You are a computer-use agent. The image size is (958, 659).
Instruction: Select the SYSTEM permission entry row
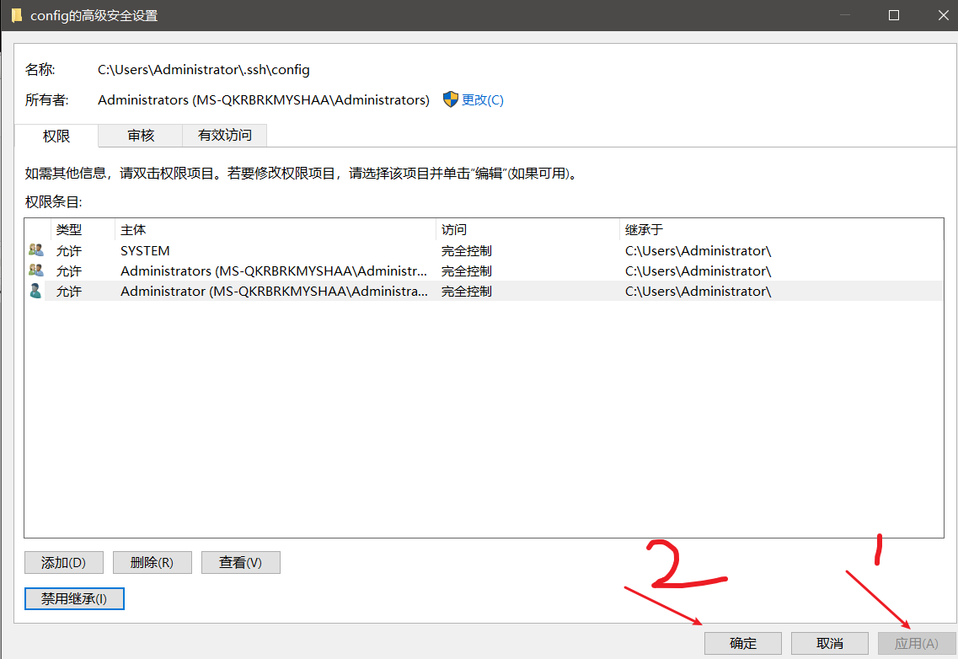[253, 249]
